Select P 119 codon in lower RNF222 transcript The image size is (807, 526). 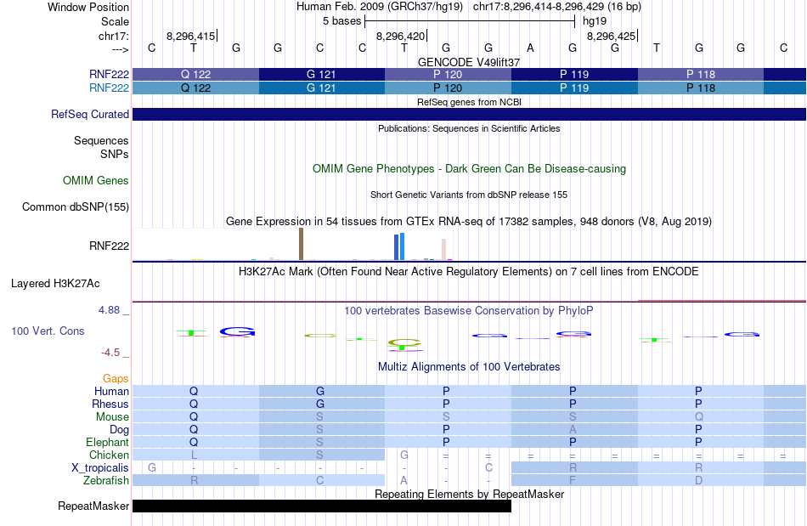pos(574,88)
